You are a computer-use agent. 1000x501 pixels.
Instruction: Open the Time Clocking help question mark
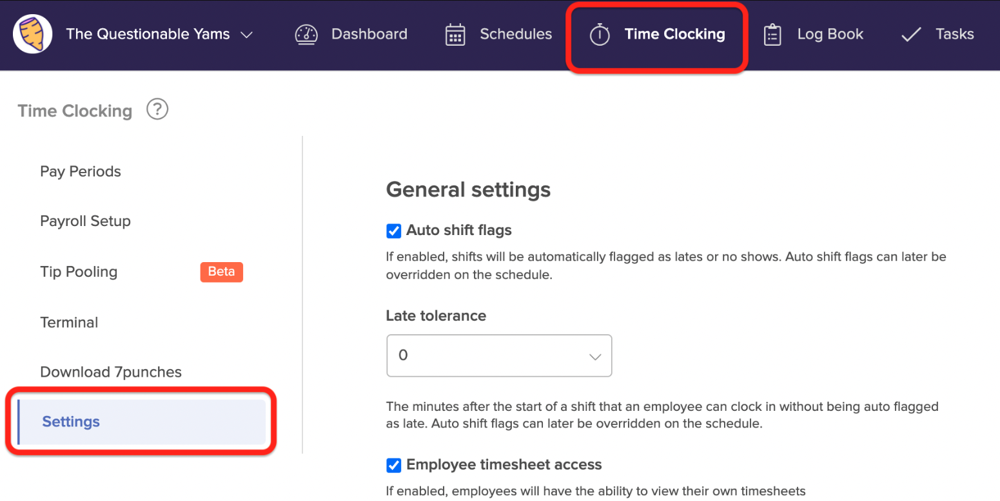(157, 109)
